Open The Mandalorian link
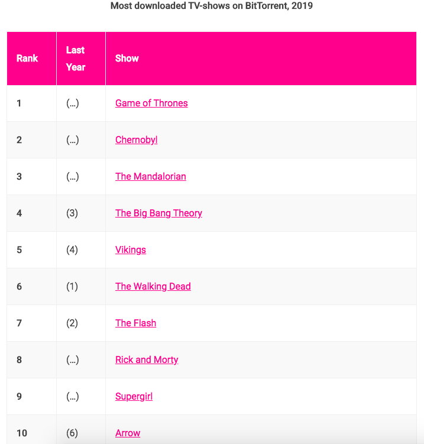Screen dimensions: 424x444 pos(150,176)
